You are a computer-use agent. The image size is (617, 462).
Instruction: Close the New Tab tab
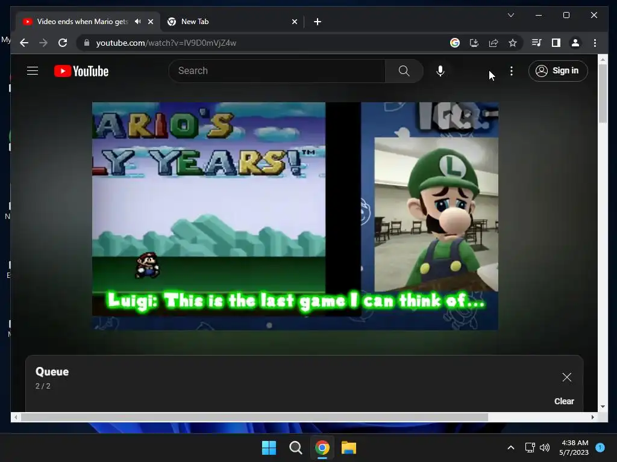[295, 22]
